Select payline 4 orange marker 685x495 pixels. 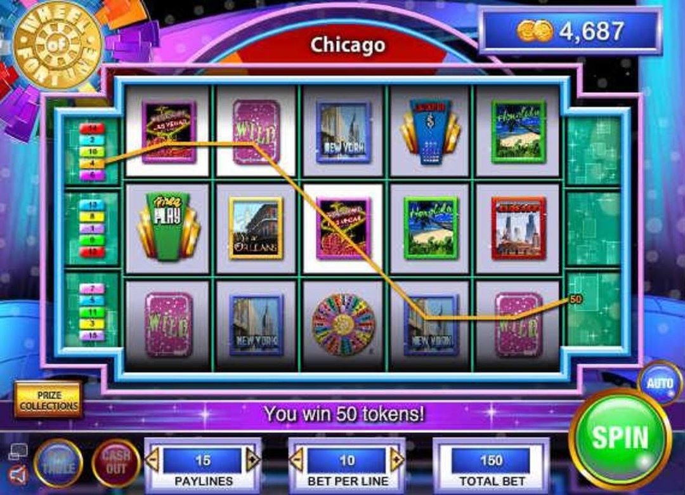tap(92, 164)
